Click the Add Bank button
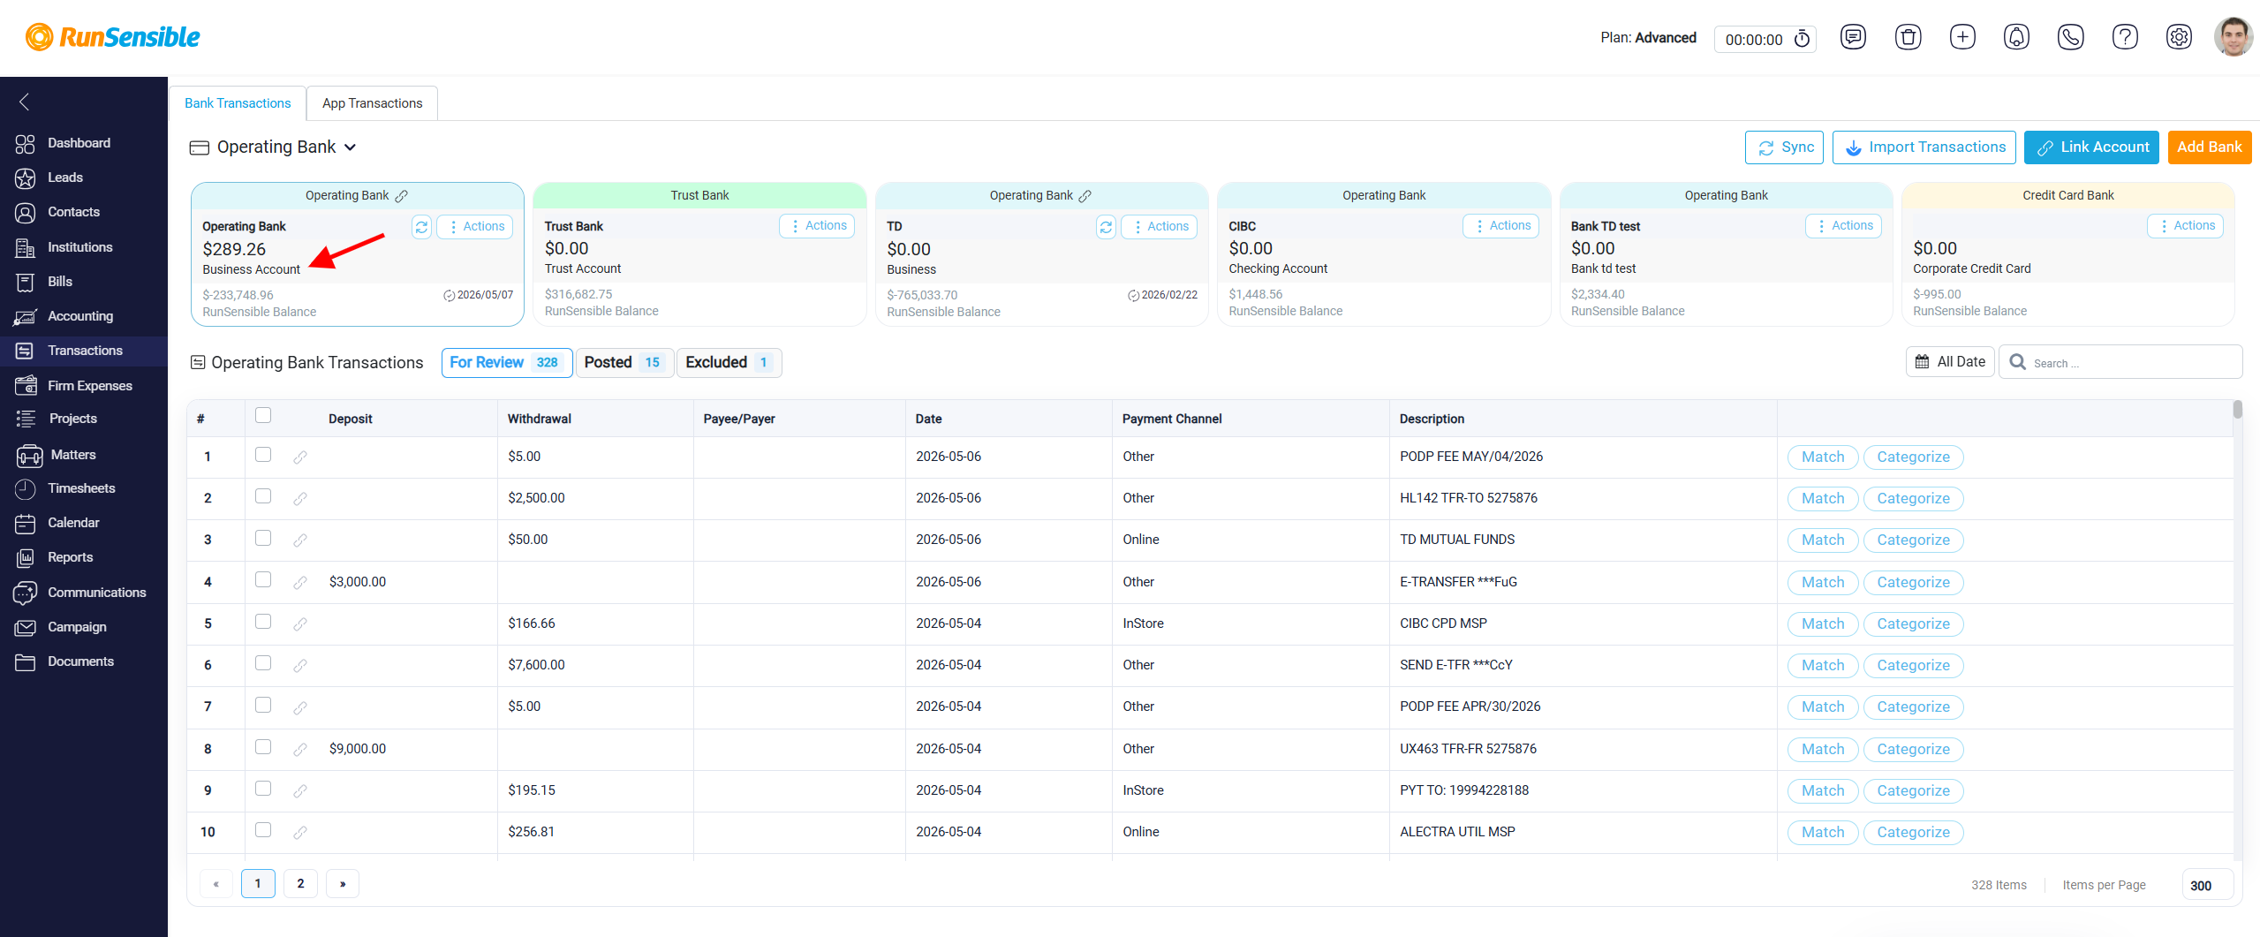 click(2209, 147)
